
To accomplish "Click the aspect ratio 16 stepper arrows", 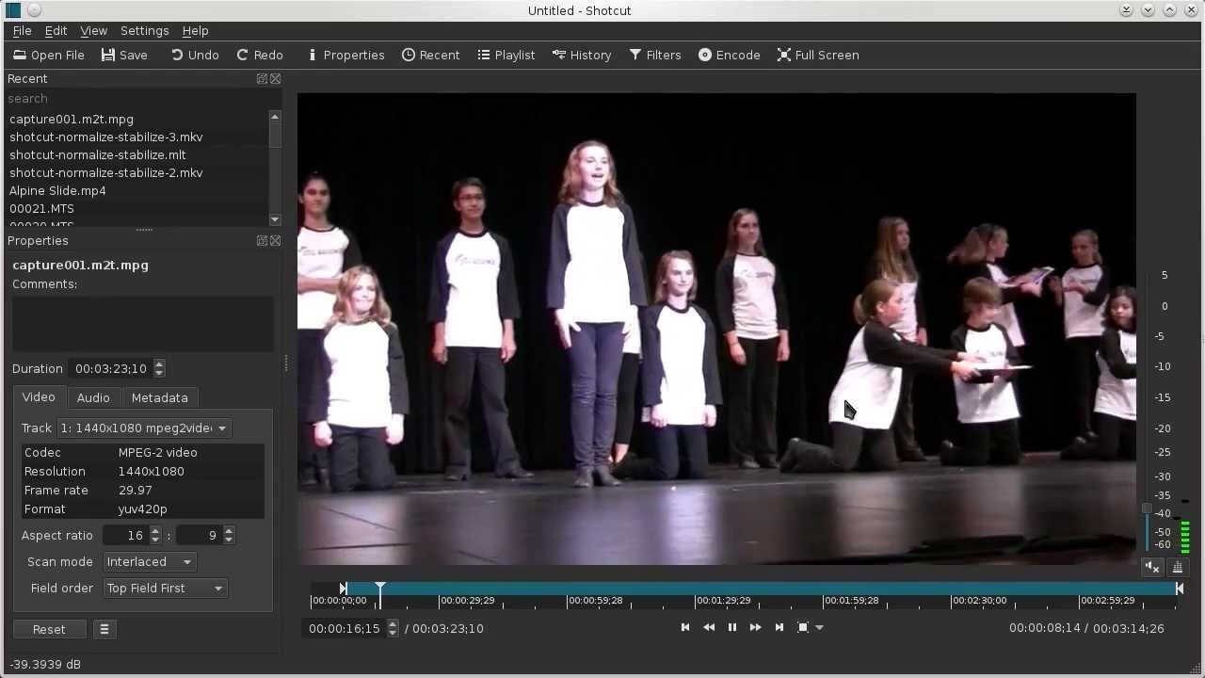I will click(155, 536).
